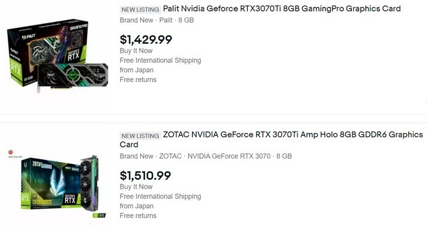Screen dimensions: 427x227
Task: Click the NEW LISTING badge on the ZOTAC item
Action: (140, 136)
